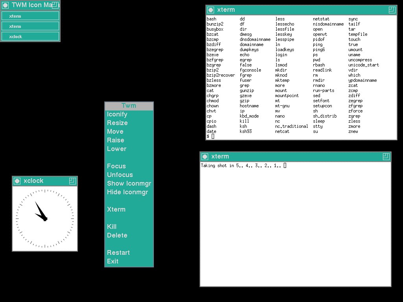403x302 pixels.
Task: Select Show Iconmgr from the Twm menu
Action: (x=129, y=184)
